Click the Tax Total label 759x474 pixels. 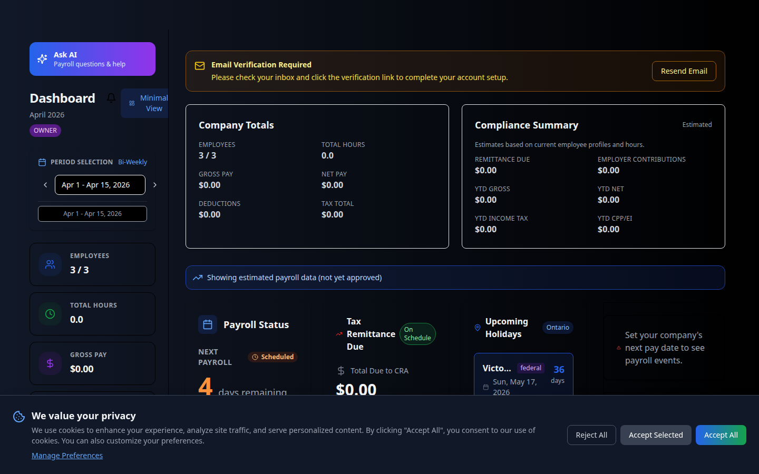click(x=337, y=204)
